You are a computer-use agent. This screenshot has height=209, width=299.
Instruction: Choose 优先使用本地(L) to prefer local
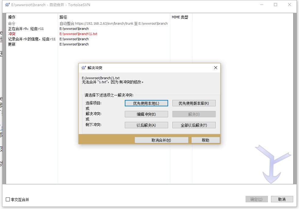(x=146, y=103)
